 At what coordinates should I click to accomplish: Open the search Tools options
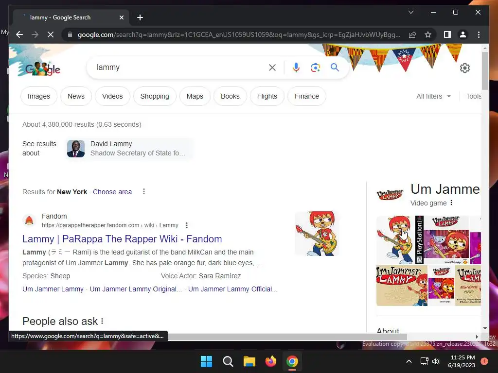click(473, 96)
